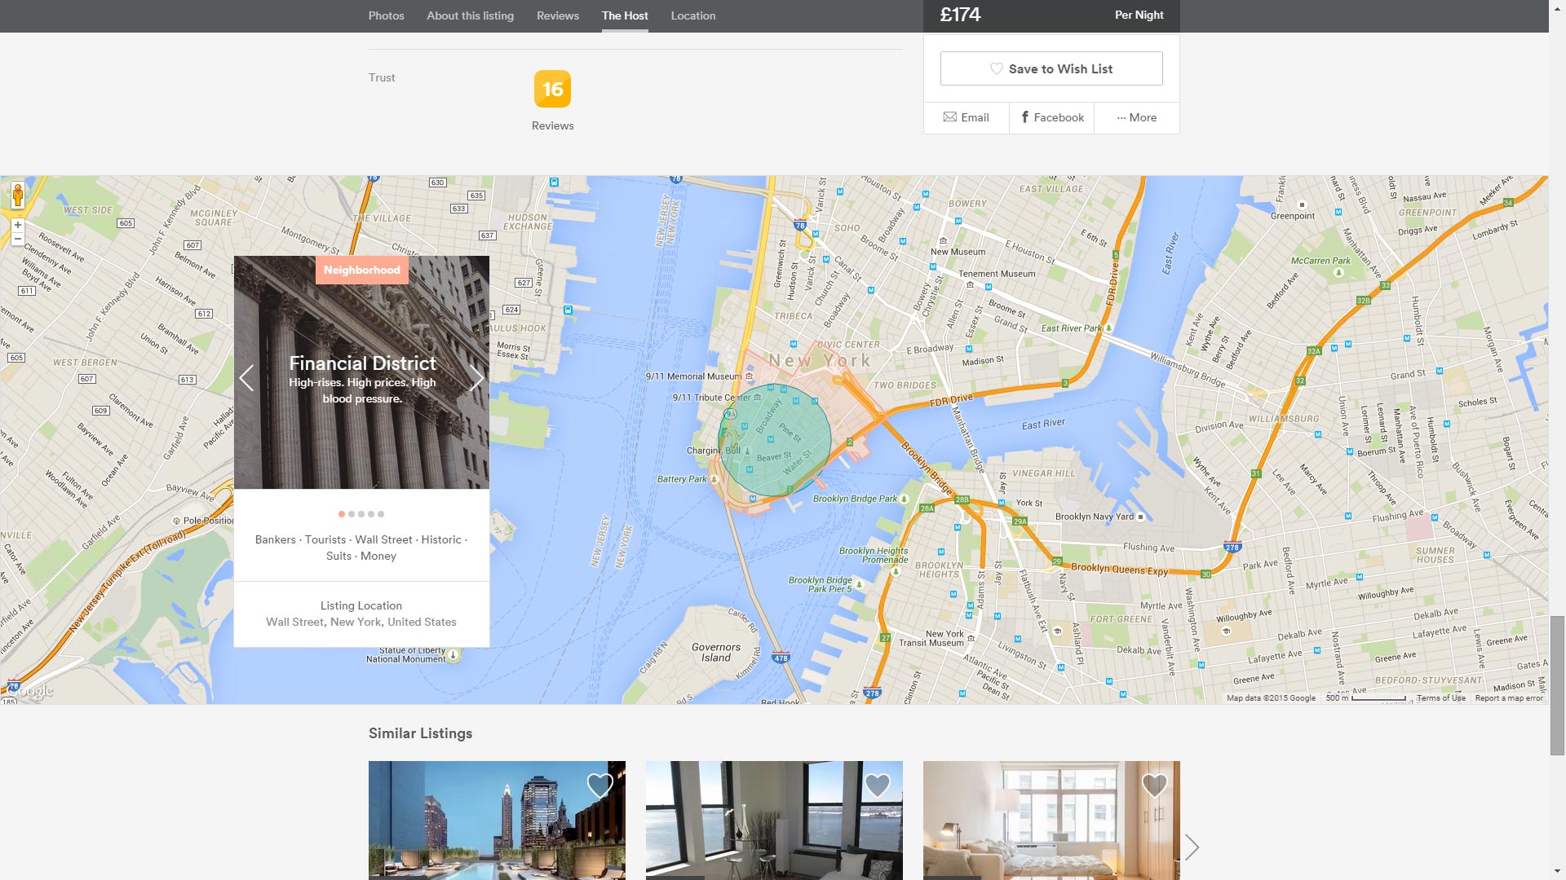The image size is (1566, 880).
Task: Click the Reviews tab
Action: click(557, 15)
